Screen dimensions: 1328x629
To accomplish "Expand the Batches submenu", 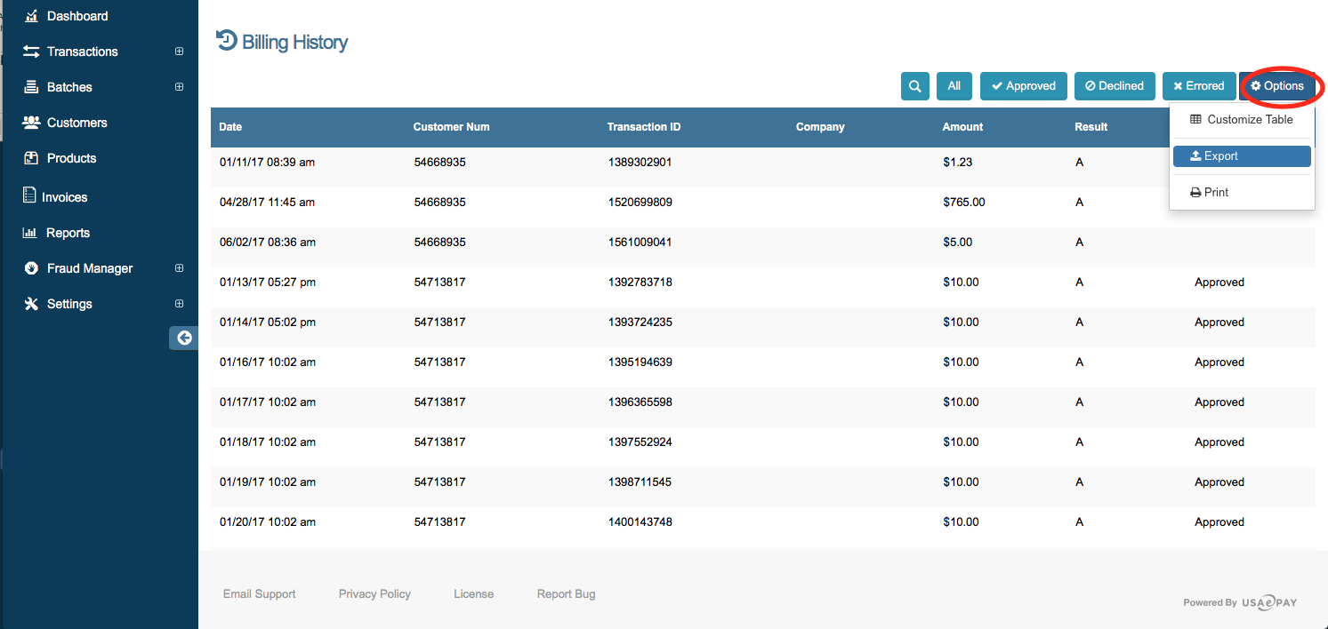I will click(178, 86).
